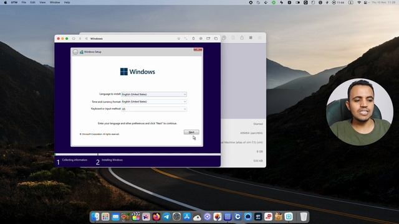Click the clone icon in UTM main window
The height and width of the screenshot is (224, 399).
[224, 38]
